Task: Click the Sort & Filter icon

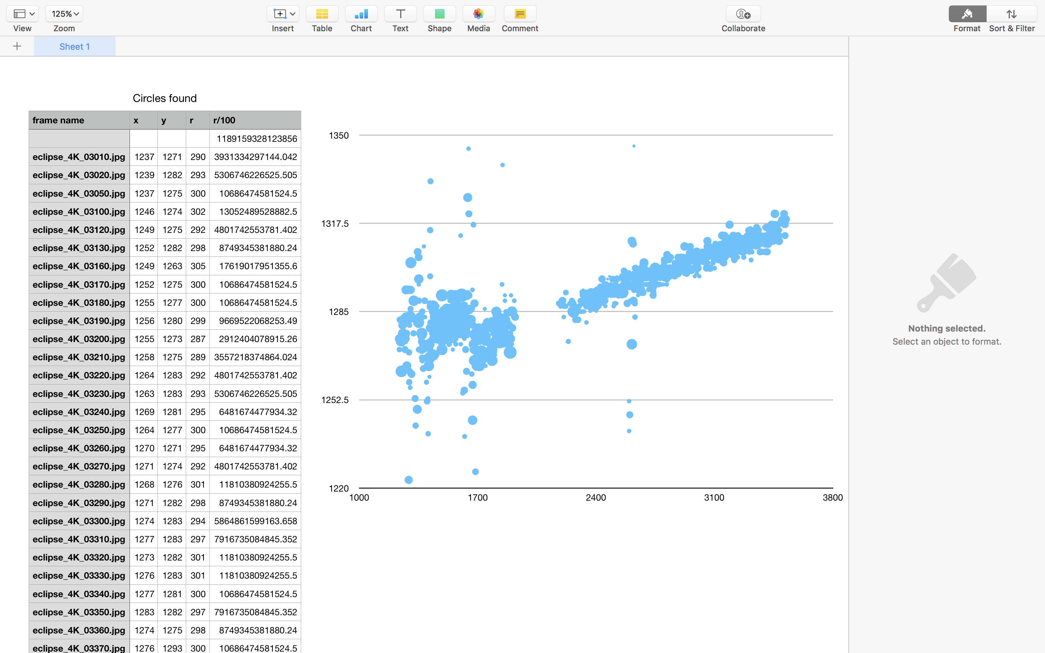Action: pos(1012,13)
